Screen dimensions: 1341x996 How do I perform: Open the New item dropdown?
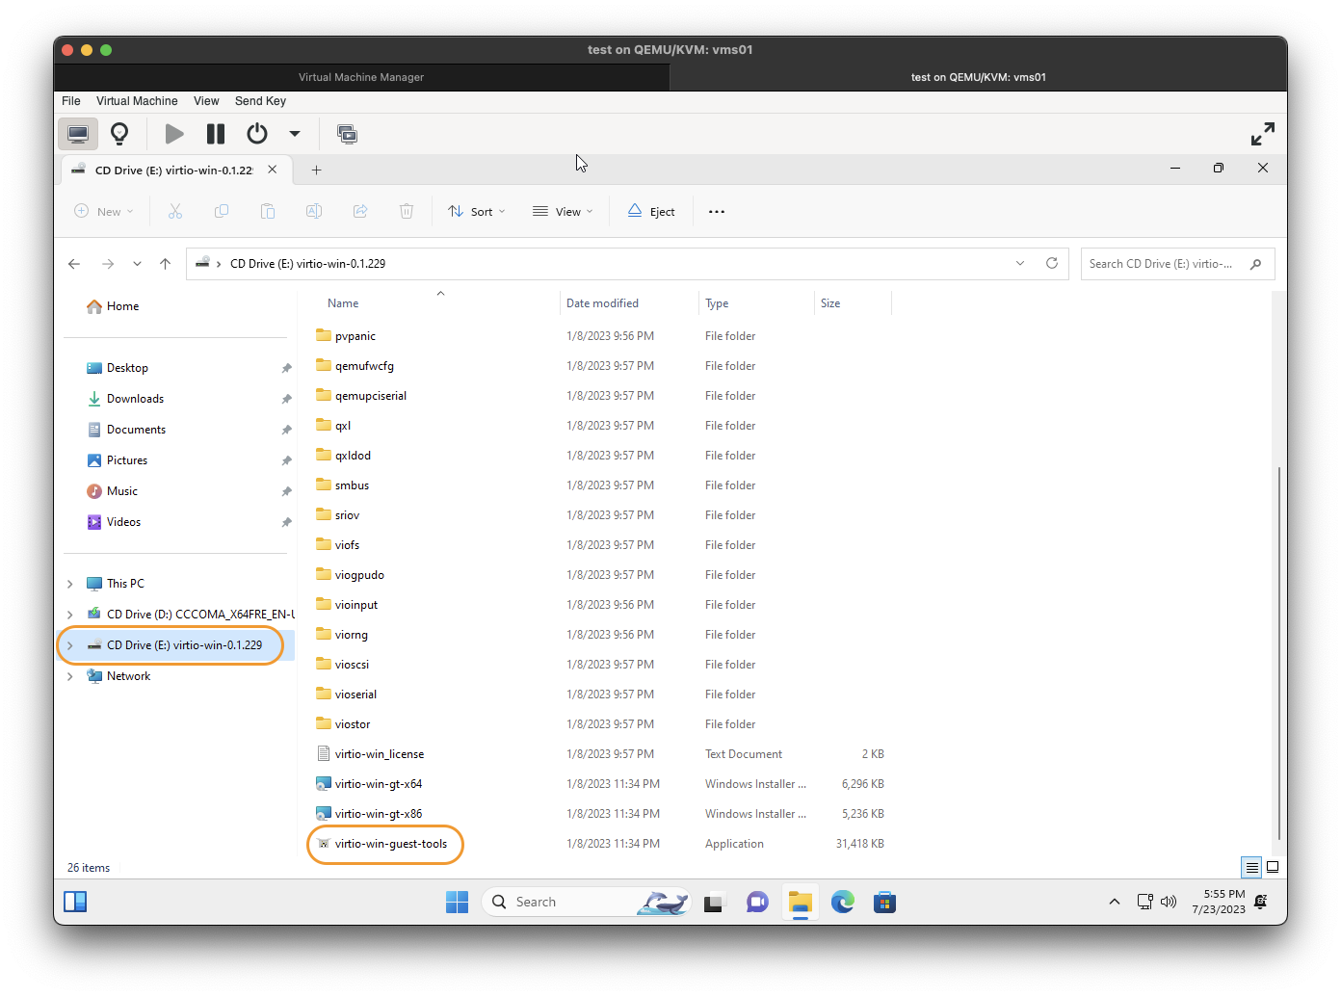[x=104, y=212]
